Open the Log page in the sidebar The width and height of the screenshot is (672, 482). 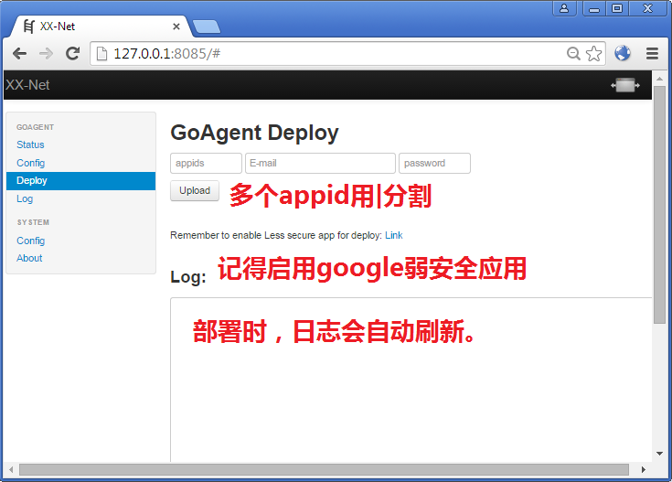(25, 199)
